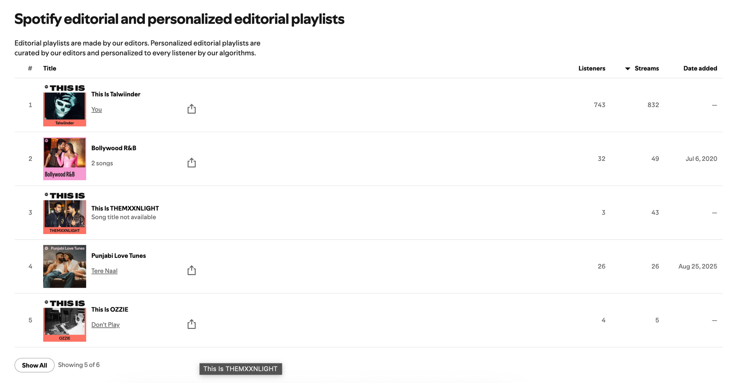
Task: Click Song title not available text
Action: point(124,217)
